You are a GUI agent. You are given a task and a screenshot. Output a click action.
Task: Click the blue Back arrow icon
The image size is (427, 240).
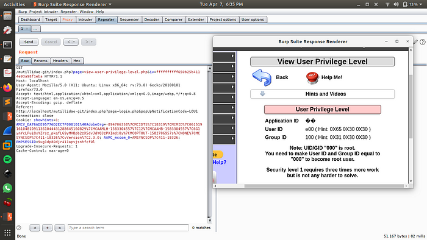[x=262, y=77]
